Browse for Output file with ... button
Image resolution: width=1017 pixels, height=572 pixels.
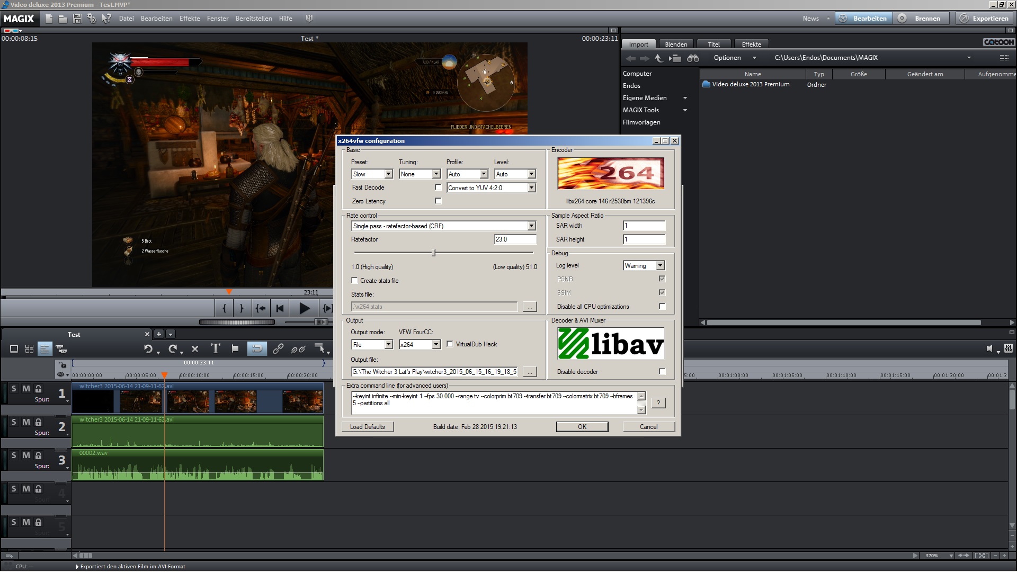(x=529, y=372)
